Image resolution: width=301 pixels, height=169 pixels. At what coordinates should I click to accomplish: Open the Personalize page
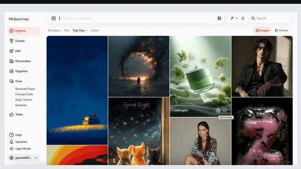pyautogui.click(x=23, y=61)
